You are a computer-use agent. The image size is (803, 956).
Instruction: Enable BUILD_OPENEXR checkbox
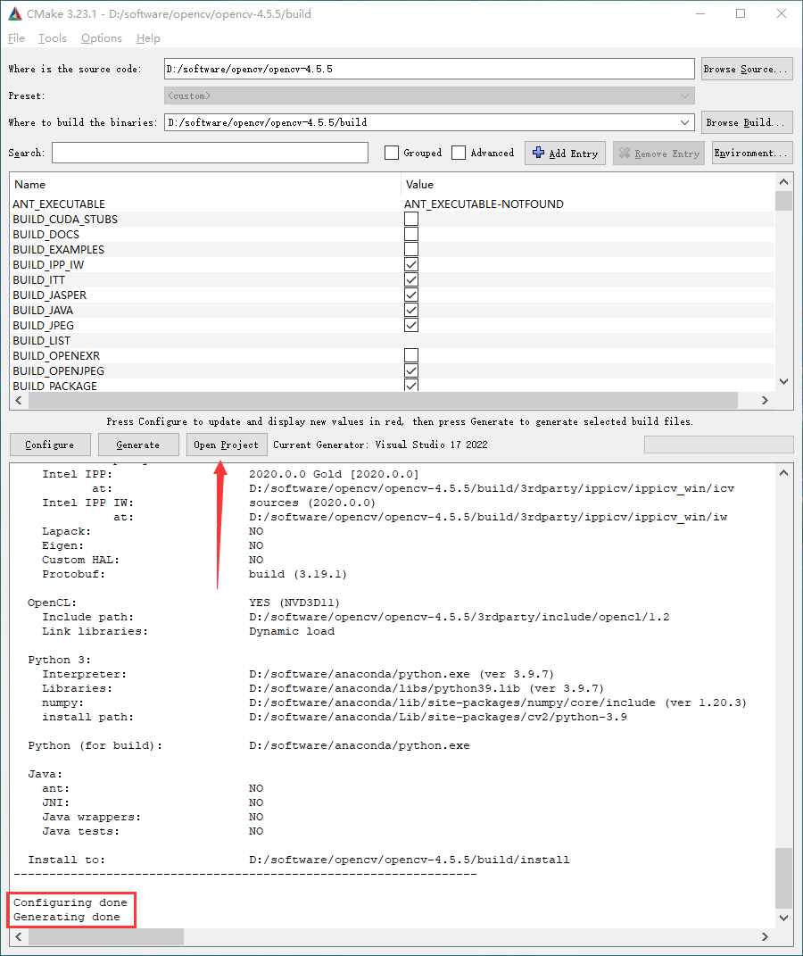(411, 355)
